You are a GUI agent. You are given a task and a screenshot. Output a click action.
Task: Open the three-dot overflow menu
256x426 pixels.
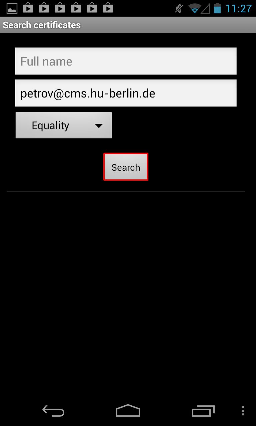pyautogui.click(x=243, y=411)
